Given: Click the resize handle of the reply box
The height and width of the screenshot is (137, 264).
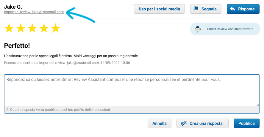Looking at the screenshot, I should (258, 105).
